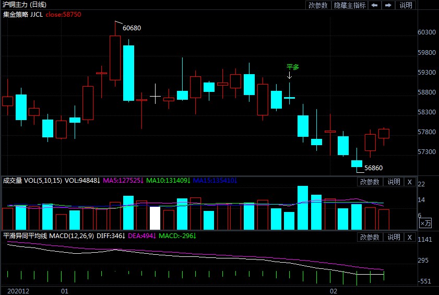Click the right arrow navigation icon
Image resolution: width=439 pixels, height=295 pixels.
388,5
